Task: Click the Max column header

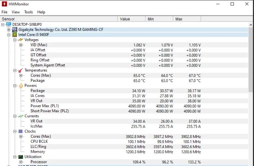Action: (x=187, y=19)
